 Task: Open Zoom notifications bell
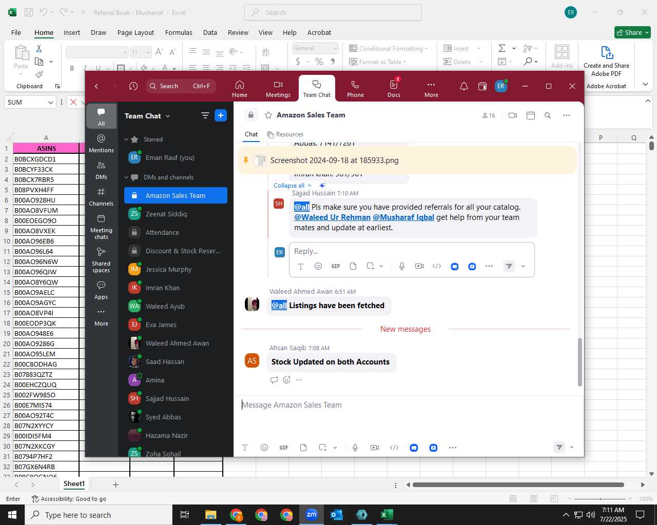(x=463, y=87)
